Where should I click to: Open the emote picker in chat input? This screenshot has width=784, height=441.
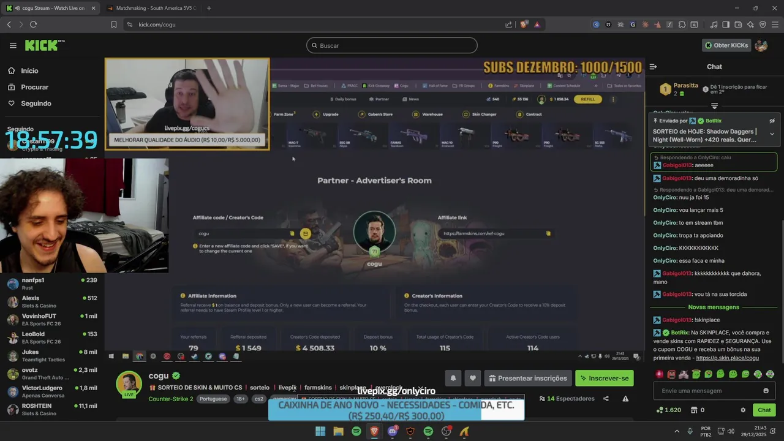click(x=766, y=391)
